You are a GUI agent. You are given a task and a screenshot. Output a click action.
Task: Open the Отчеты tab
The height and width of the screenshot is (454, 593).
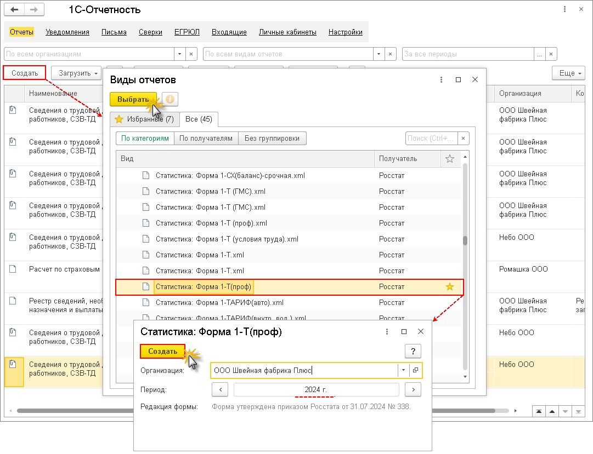(x=21, y=32)
